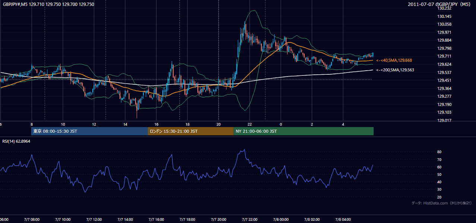Select the Tokyo 08:00-15:30 JST session bar

tap(90, 131)
